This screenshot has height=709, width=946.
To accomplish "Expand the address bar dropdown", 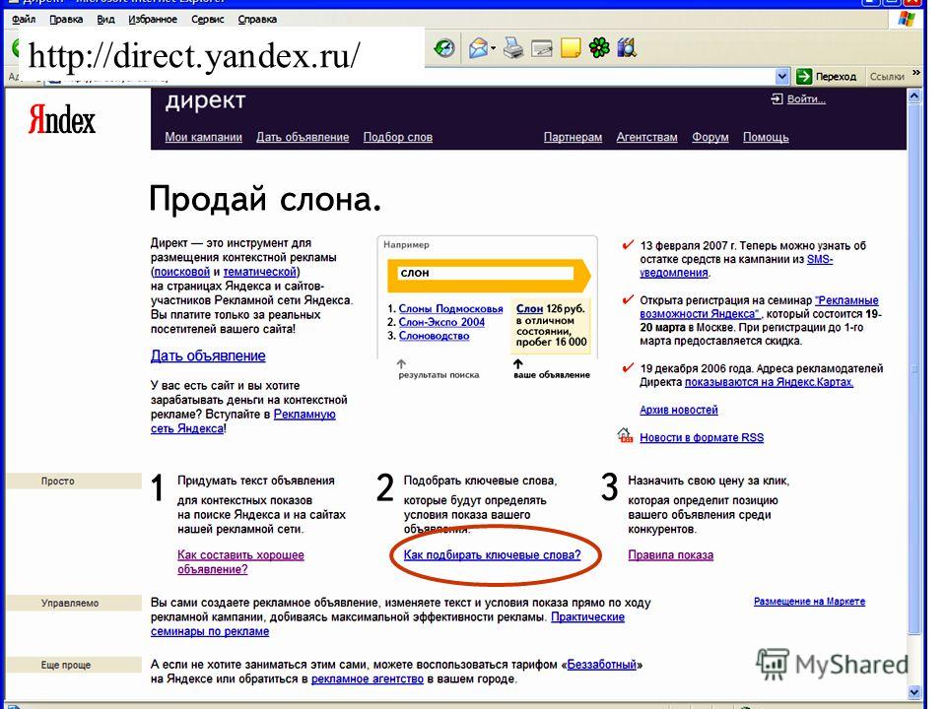I will 781,77.
